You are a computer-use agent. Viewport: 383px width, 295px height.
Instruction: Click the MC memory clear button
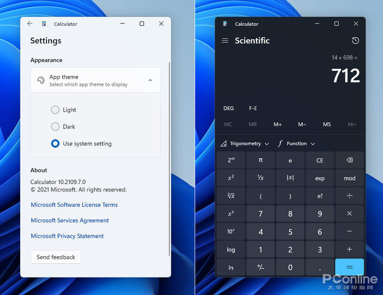[x=228, y=124]
